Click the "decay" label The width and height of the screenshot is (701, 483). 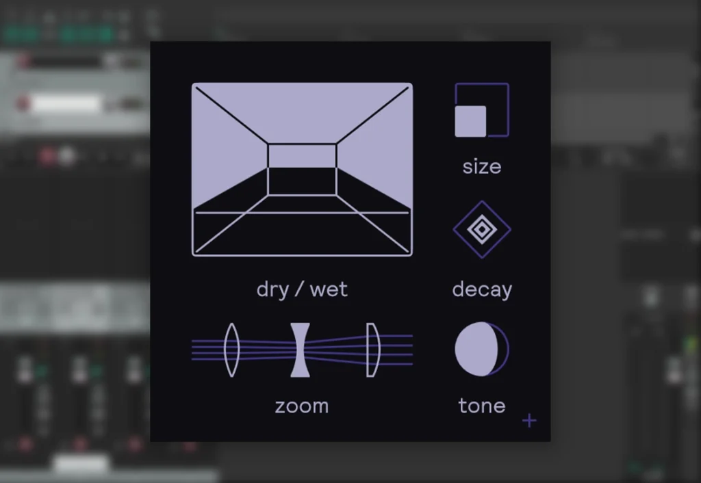(x=482, y=289)
